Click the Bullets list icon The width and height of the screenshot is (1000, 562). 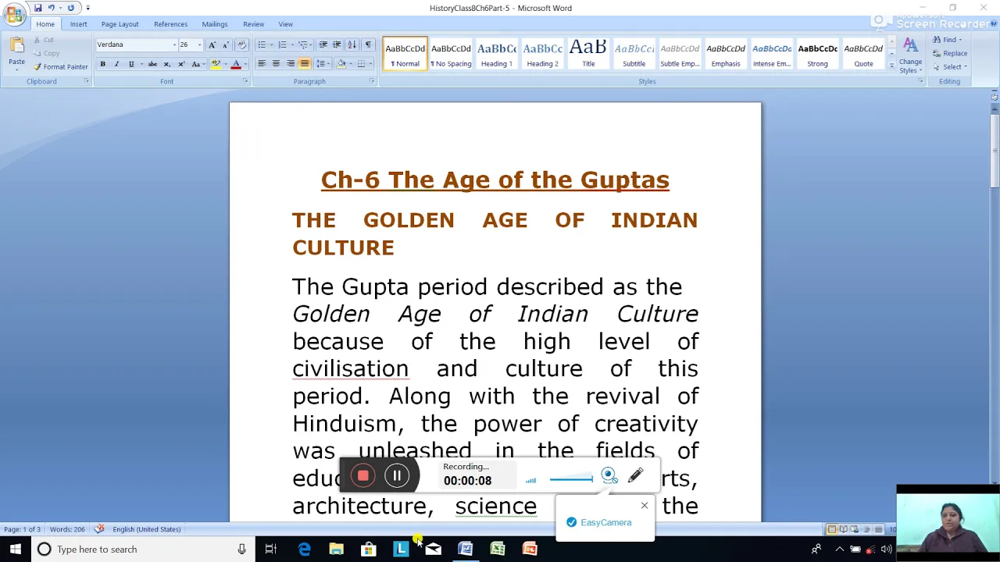tap(262, 44)
